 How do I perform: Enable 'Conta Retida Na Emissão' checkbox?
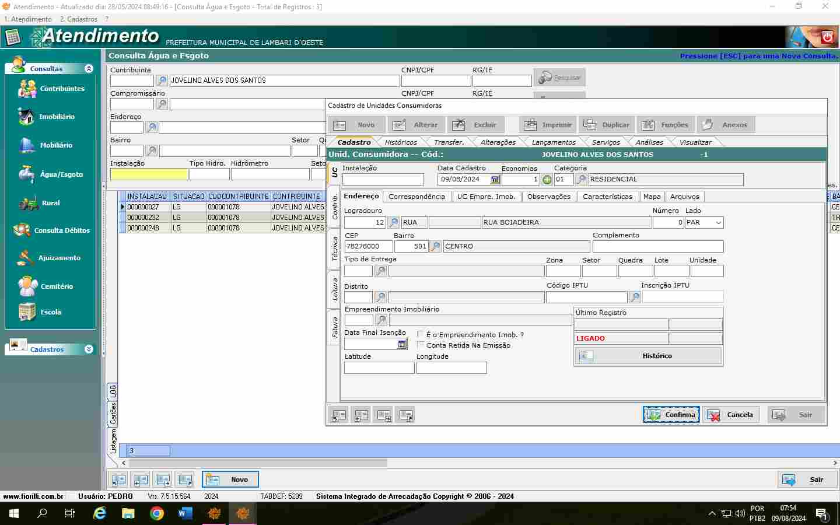point(421,345)
